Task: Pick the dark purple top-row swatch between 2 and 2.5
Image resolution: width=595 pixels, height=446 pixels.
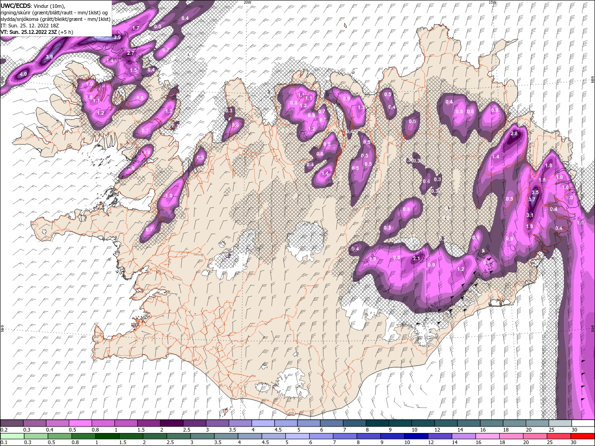Action: click(x=172, y=423)
